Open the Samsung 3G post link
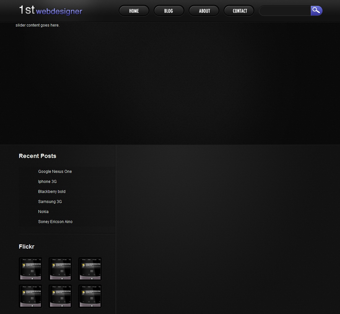The height and width of the screenshot is (314, 340). click(x=50, y=202)
